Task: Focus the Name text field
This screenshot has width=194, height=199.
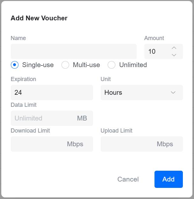Action: pyautogui.click(x=74, y=51)
